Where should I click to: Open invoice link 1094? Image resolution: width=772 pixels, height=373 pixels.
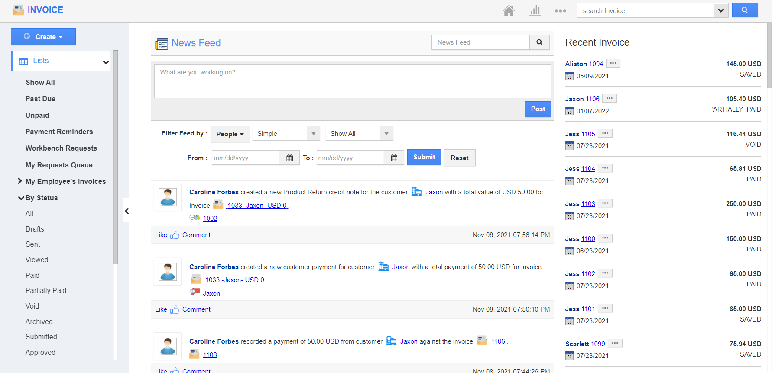pyautogui.click(x=596, y=64)
